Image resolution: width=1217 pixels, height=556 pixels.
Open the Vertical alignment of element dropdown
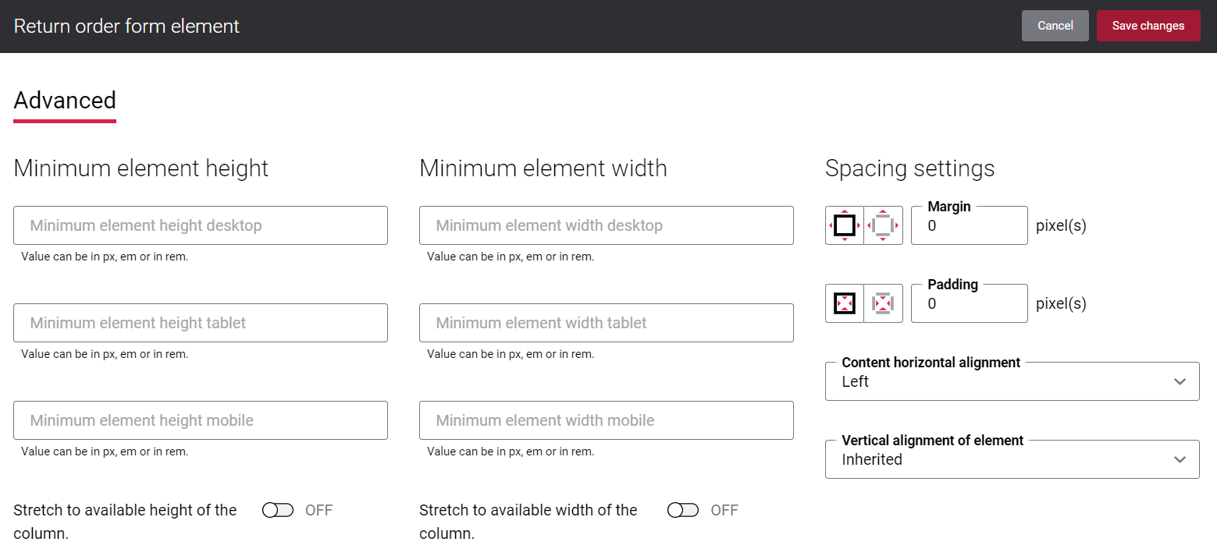[1012, 459]
